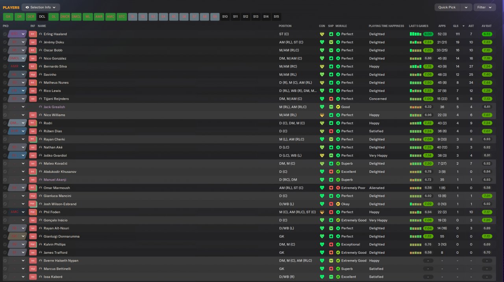Click Josh Wilson-Esbrand's Okay morale icon
Viewport: 504px width, 282px height.
(x=338, y=204)
